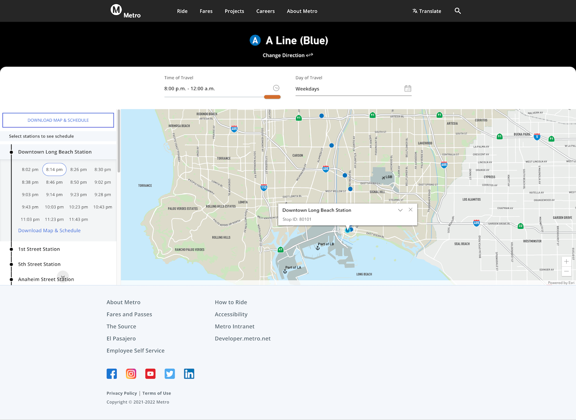Expand the 5th Street Station schedule

pyautogui.click(x=39, y=264)
